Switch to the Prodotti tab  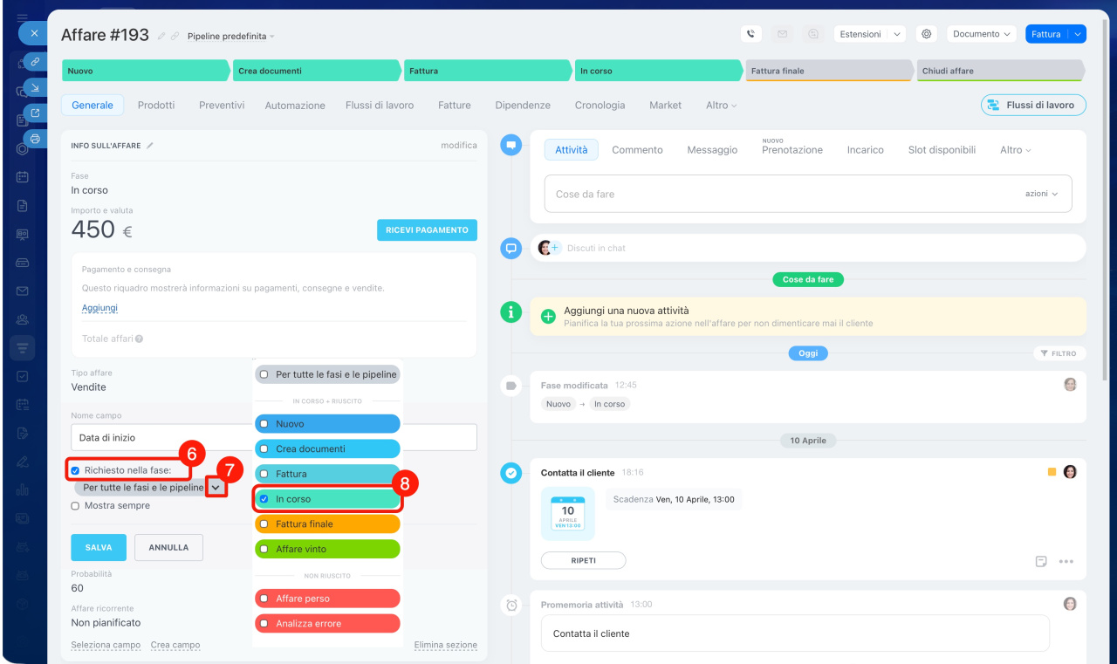tap(156, 105)
